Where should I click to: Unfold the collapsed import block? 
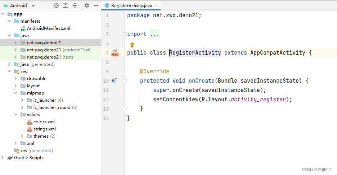(125, 34)
